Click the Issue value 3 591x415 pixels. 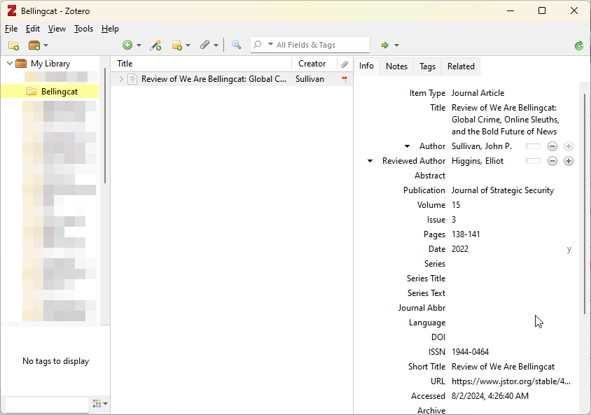point(454,220)
